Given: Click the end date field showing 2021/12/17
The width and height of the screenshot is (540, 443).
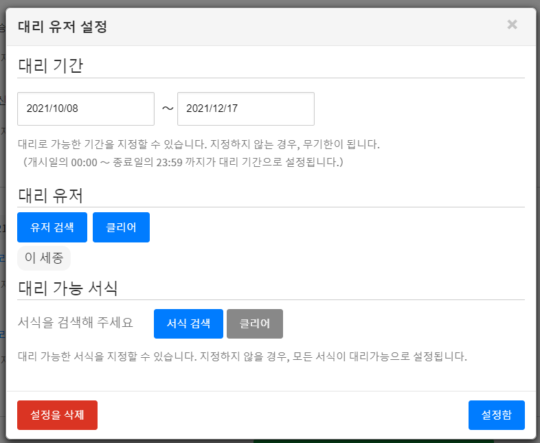Looking at the screenshot, I should pyautogui.click(x=245, y=109).
